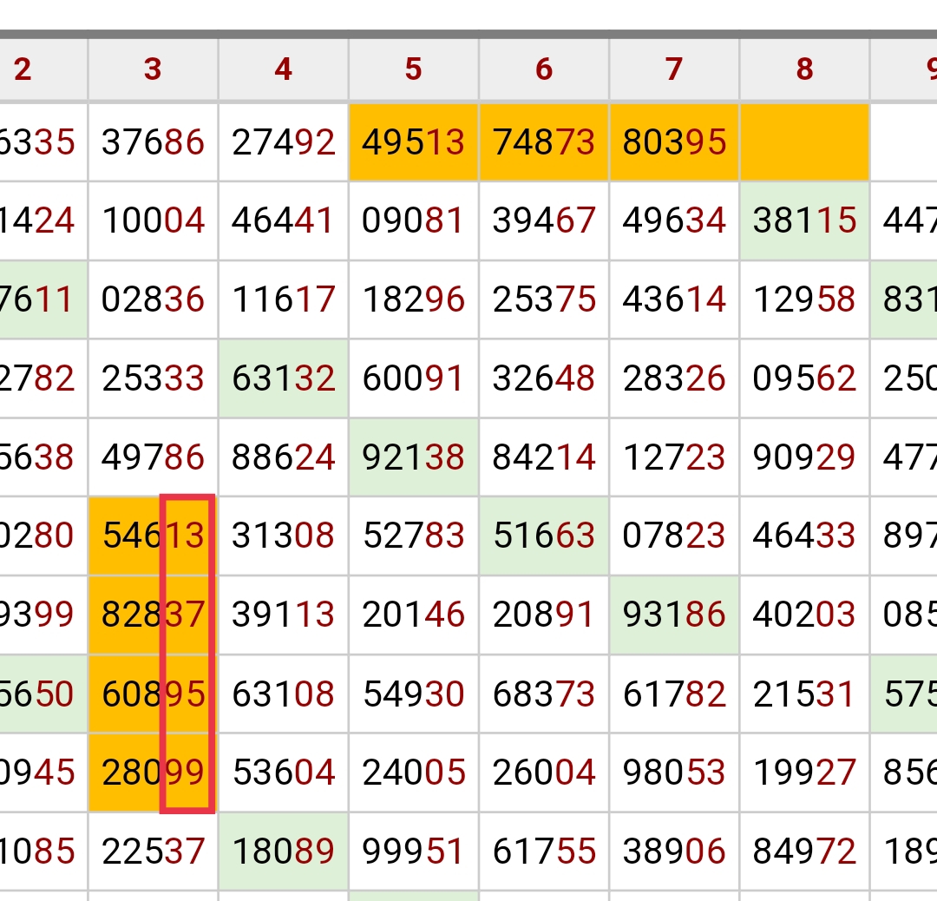Click green highlighted cell 92138
Screen dimensions: 937x901
coord(413,457)
